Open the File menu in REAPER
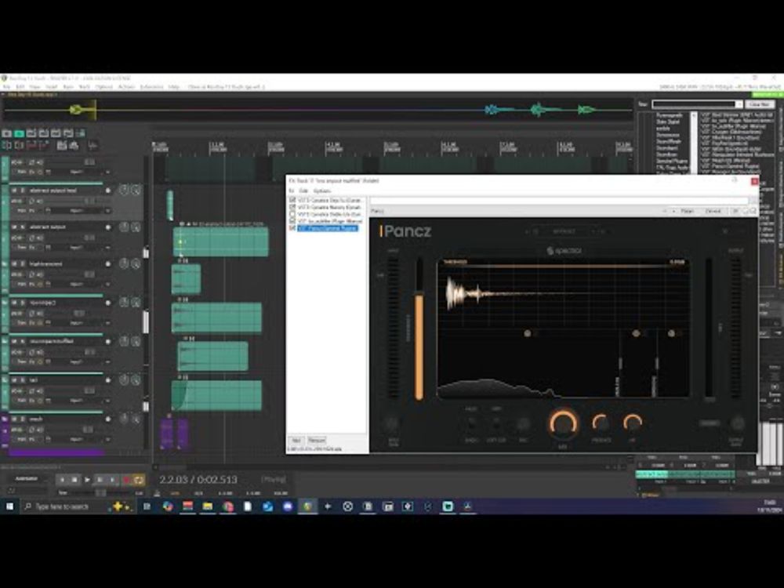 [6, 87]
